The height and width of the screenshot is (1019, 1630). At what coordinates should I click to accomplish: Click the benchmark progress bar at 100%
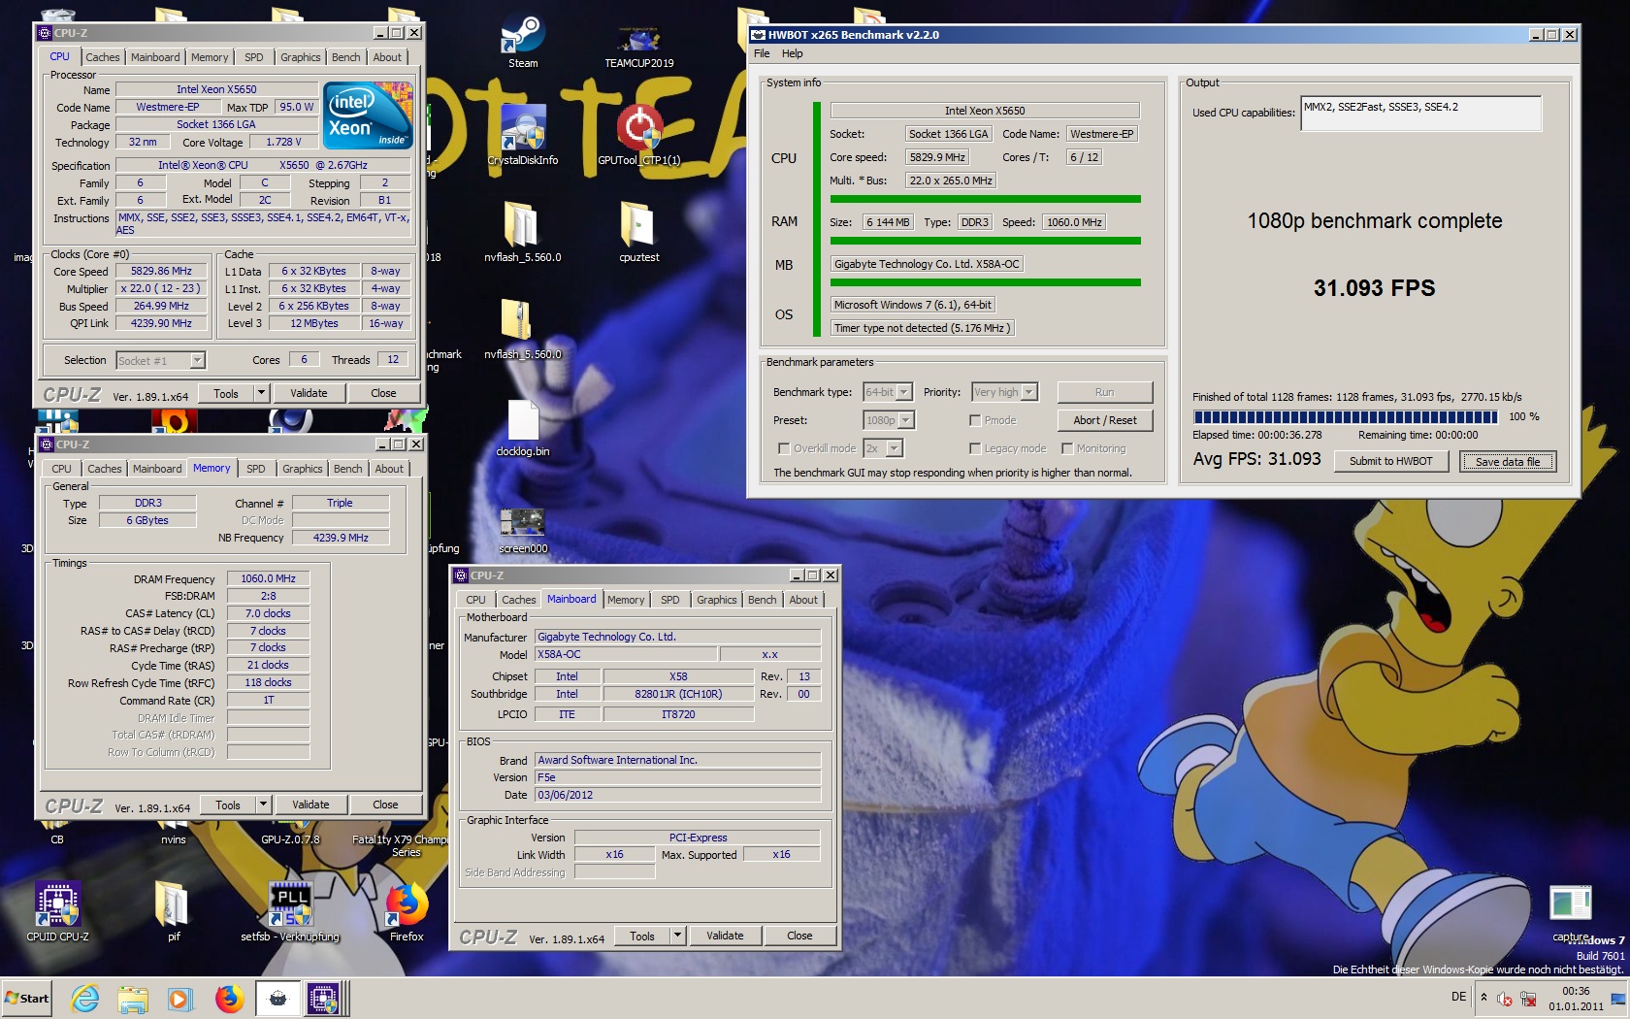coord(1346,416)
